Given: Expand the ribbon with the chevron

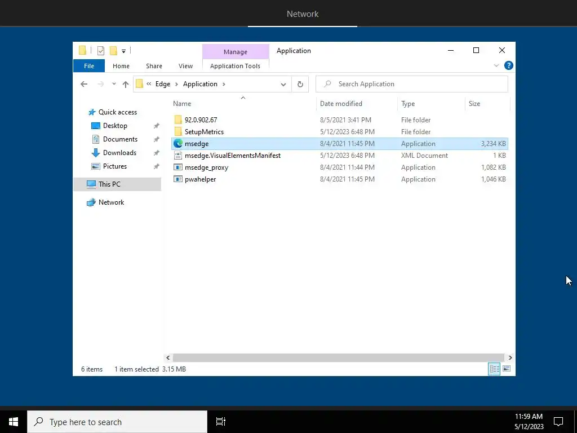Looking at the screenshot, I should [496, 65].
